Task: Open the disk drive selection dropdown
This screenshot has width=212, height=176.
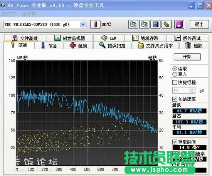Action: 83,24
